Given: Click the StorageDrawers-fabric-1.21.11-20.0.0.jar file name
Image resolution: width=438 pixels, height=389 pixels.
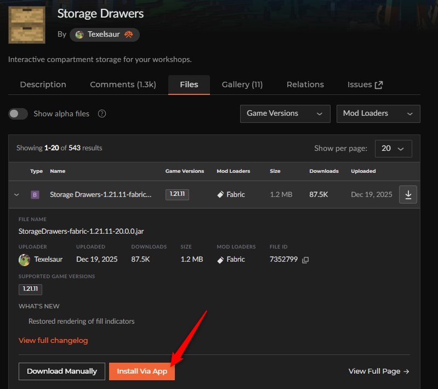Looking at the screenshot, I should coord(81,232).
